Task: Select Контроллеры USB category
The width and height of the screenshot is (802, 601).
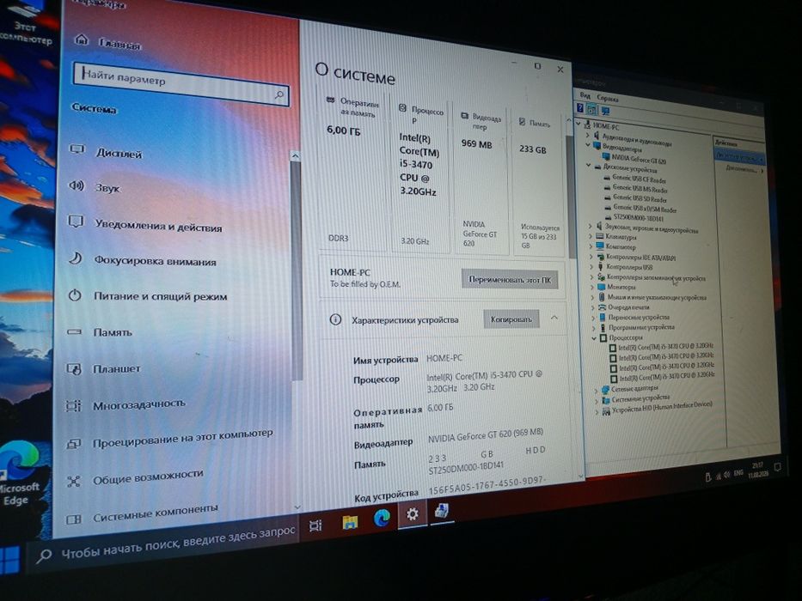Action: point(629,267)
